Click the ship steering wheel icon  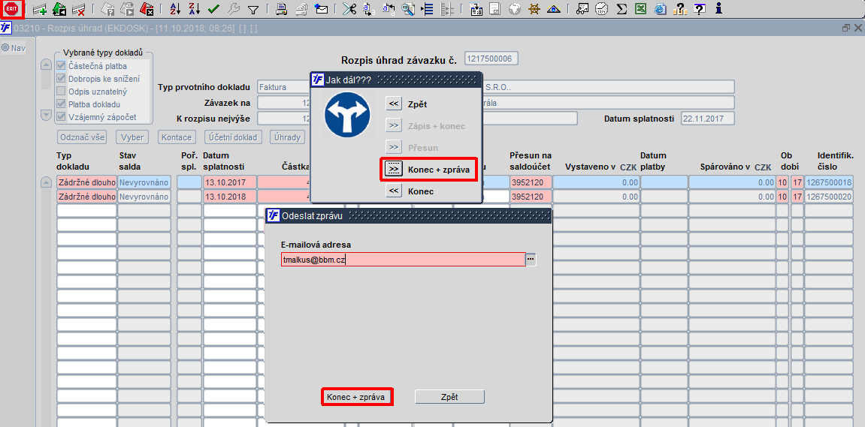coord(534,9)
